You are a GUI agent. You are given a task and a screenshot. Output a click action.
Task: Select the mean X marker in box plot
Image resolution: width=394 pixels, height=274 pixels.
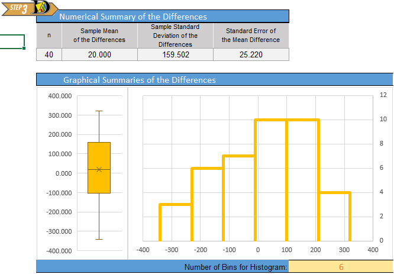(99, 169)
